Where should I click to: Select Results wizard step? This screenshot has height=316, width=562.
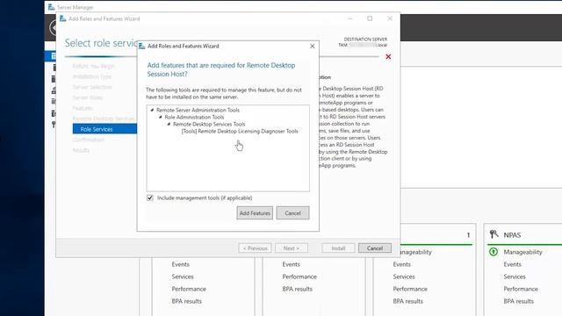click(x=81, y=150)
